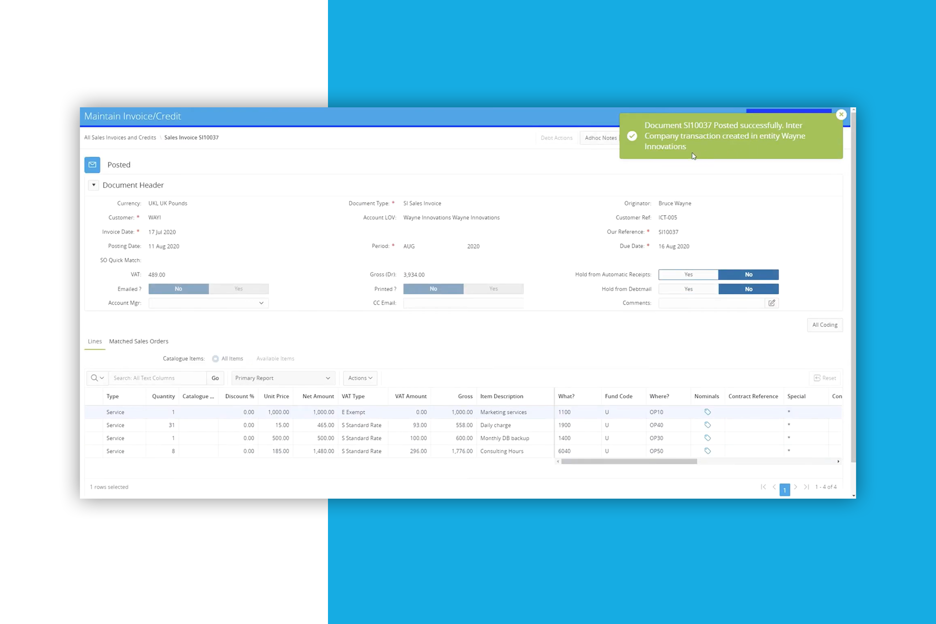The height and width of the screenshot is (624, 936).
Task: Collapse the Document Header section
Action: 93,185
